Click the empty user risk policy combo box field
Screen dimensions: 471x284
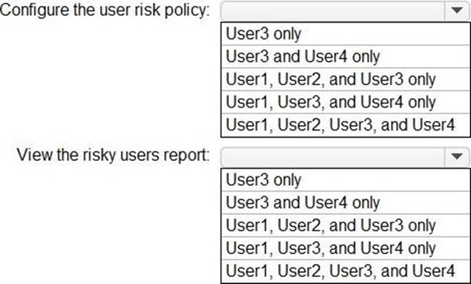tap(331, 12)
